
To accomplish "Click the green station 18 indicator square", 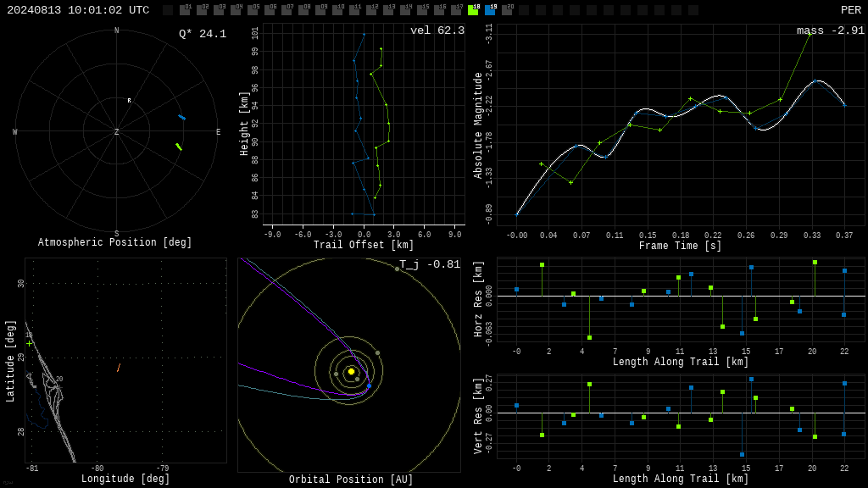I will coord(473,10).
